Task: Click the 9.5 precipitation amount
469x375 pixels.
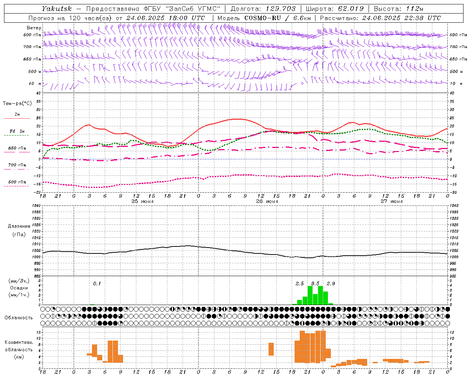Action: click(315, 283)
